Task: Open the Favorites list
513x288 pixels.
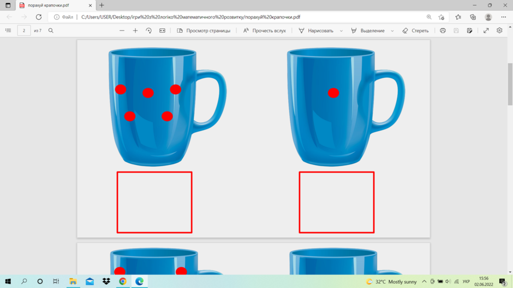Action: (x=458, y=17)
